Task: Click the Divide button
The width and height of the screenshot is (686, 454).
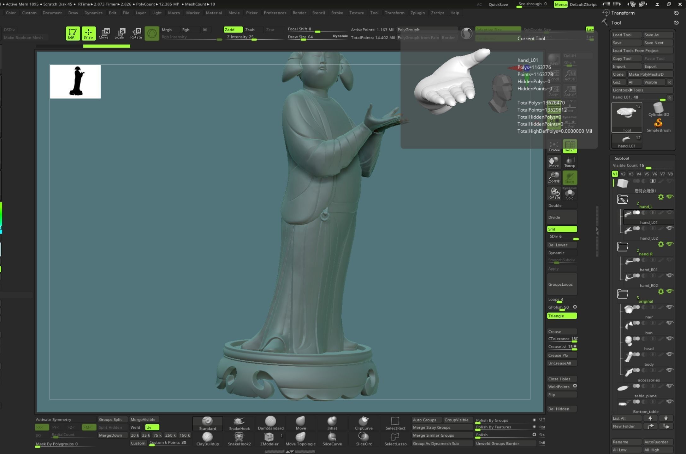Action: point(562,217)
